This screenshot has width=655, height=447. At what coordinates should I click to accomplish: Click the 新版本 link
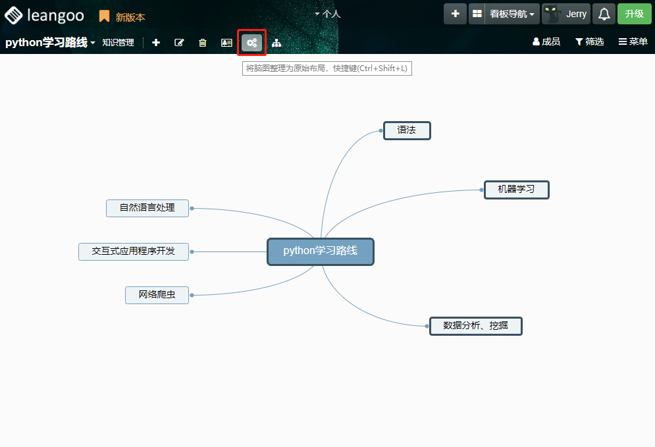(122, 17)
